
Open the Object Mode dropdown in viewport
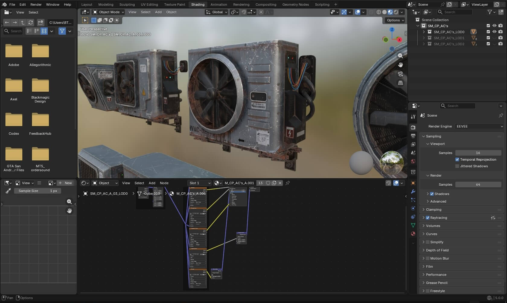108,12
